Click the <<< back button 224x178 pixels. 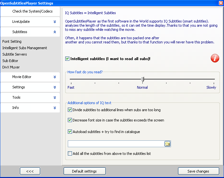(30, 171)
